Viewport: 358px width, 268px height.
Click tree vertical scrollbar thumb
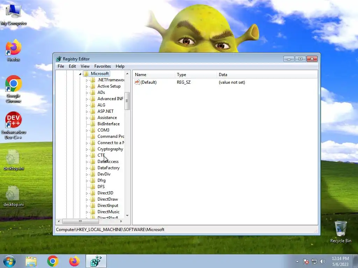[127, 101]
